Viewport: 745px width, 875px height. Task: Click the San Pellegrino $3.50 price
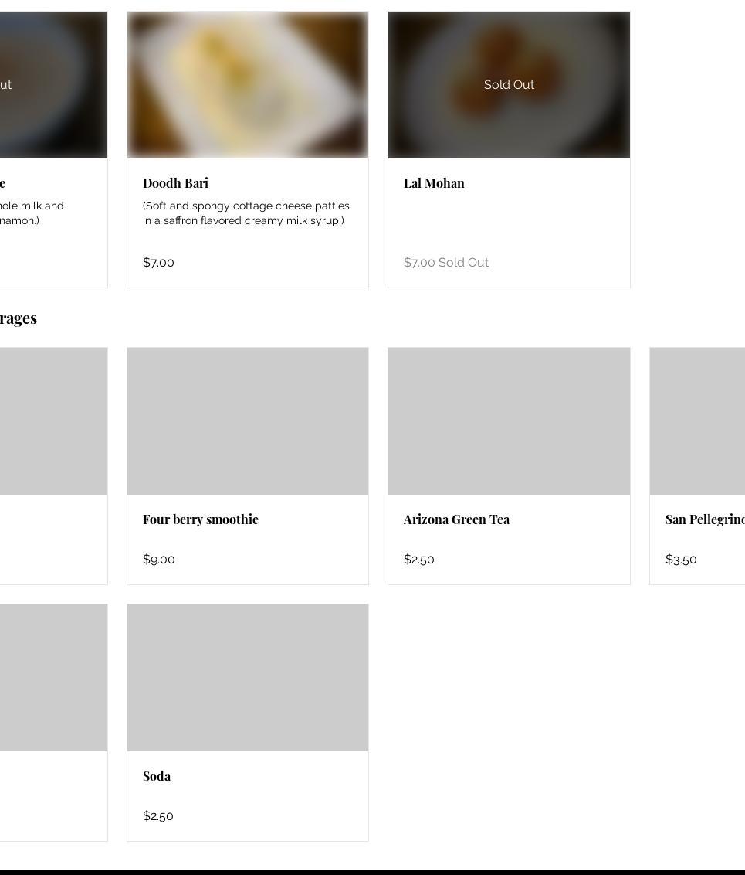point(681,559)
